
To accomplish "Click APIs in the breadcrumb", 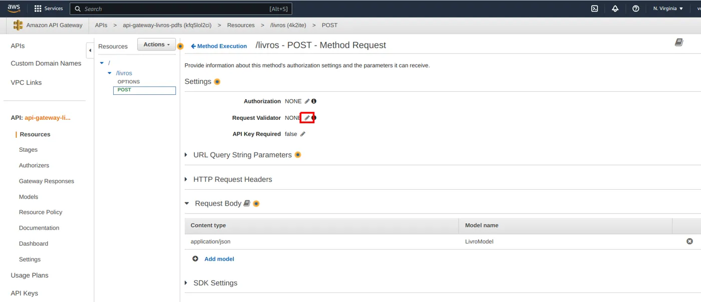I will point(101,25).
